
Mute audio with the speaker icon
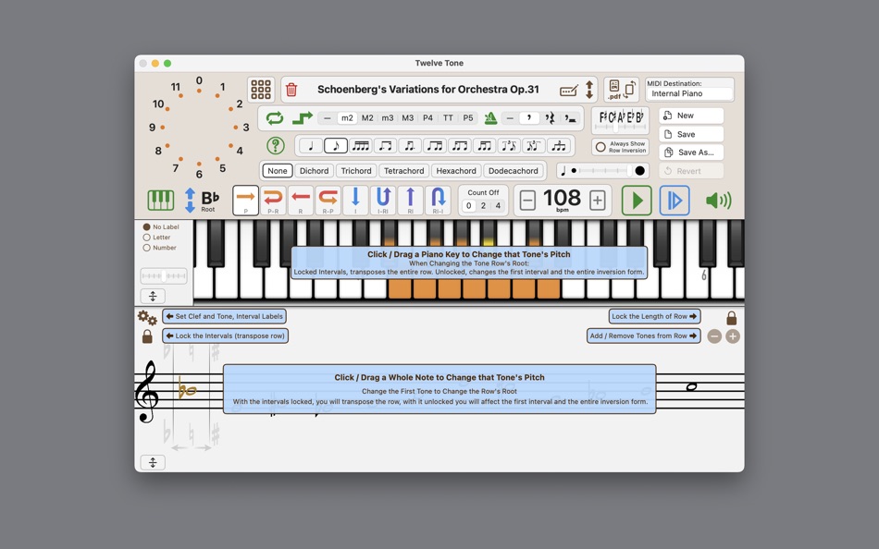click(x=719, y=199)
